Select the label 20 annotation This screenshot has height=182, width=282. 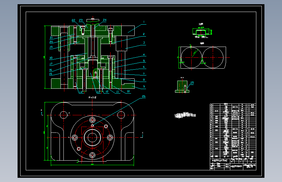click(x=51, y=42)
